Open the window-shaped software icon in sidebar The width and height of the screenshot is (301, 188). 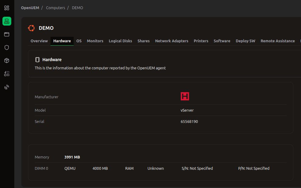(x=7, y=34)
